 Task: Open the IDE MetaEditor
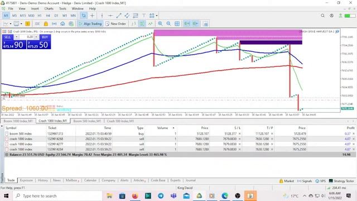coord(37,23)
